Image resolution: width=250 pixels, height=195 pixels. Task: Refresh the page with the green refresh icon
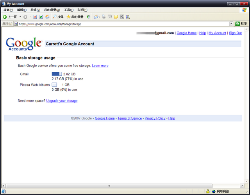[x=41, y=17]
